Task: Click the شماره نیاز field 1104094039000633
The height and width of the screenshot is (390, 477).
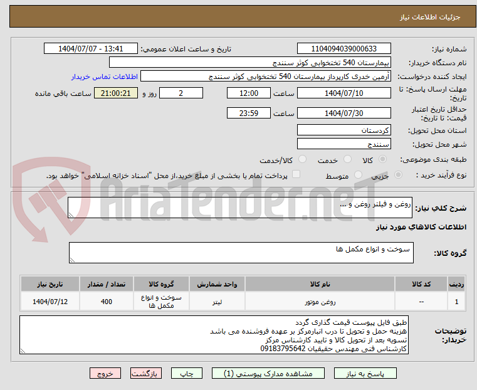Action: pos(343,49)
